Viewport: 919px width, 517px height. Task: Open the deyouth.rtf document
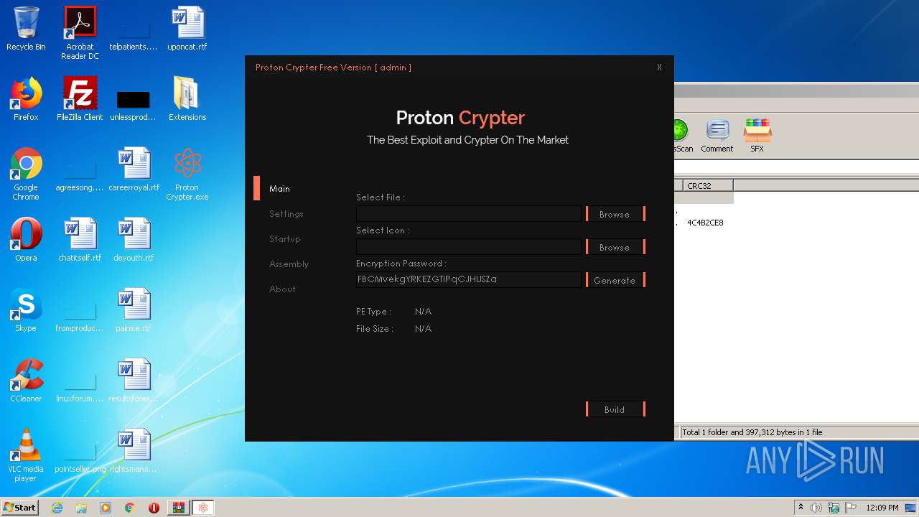(134, 240)
